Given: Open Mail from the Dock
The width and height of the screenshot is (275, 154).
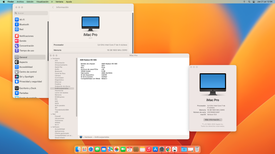Looking at the screenshot, I should (x=104, y=149).
